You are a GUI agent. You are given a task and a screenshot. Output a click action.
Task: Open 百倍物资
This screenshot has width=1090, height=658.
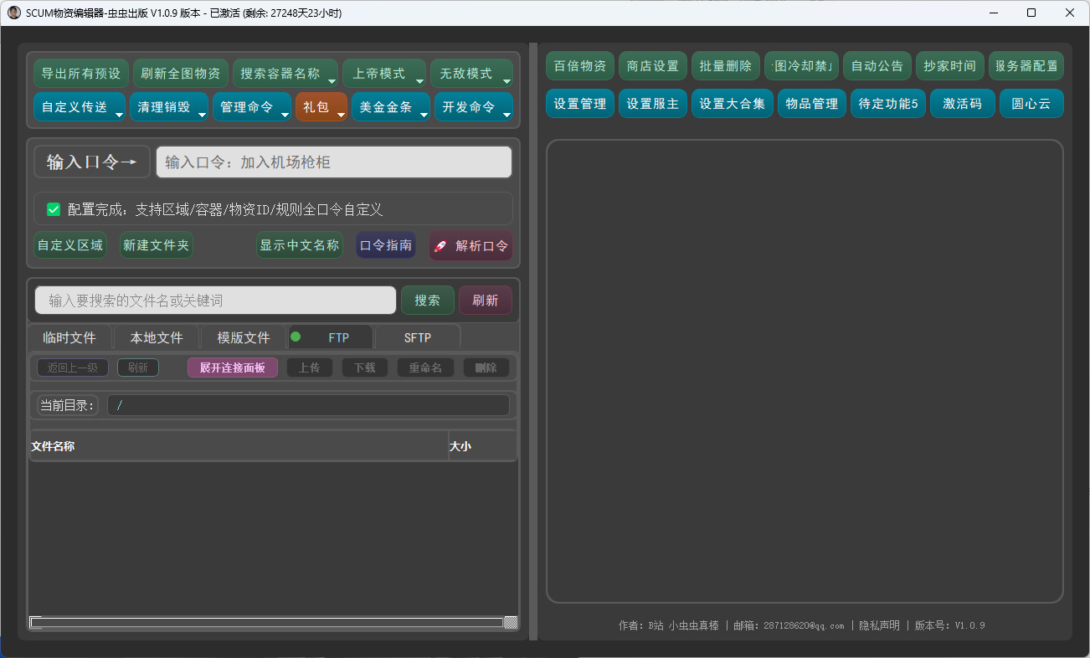[x=580, y=66]
